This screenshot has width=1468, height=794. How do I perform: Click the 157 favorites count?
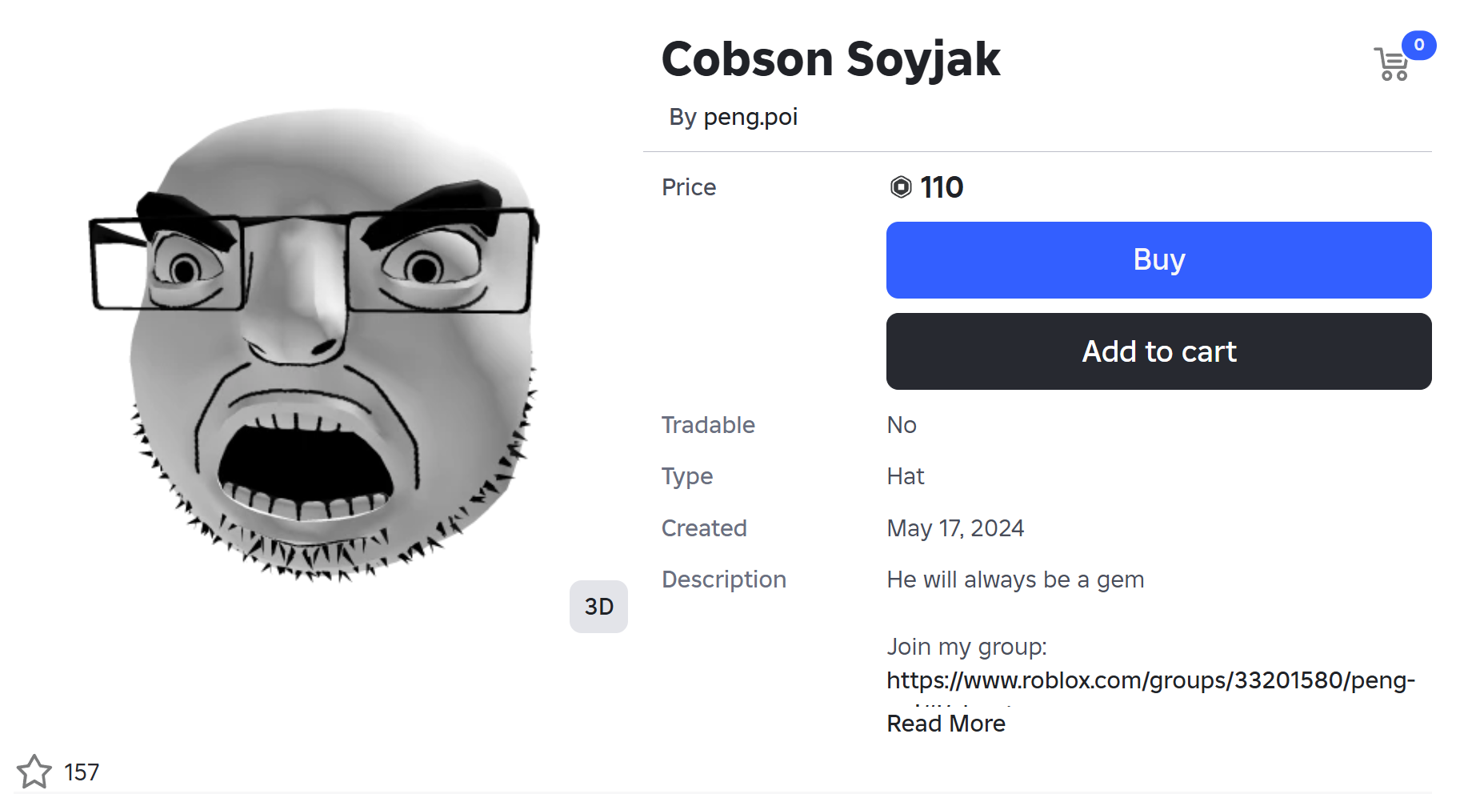82,772
